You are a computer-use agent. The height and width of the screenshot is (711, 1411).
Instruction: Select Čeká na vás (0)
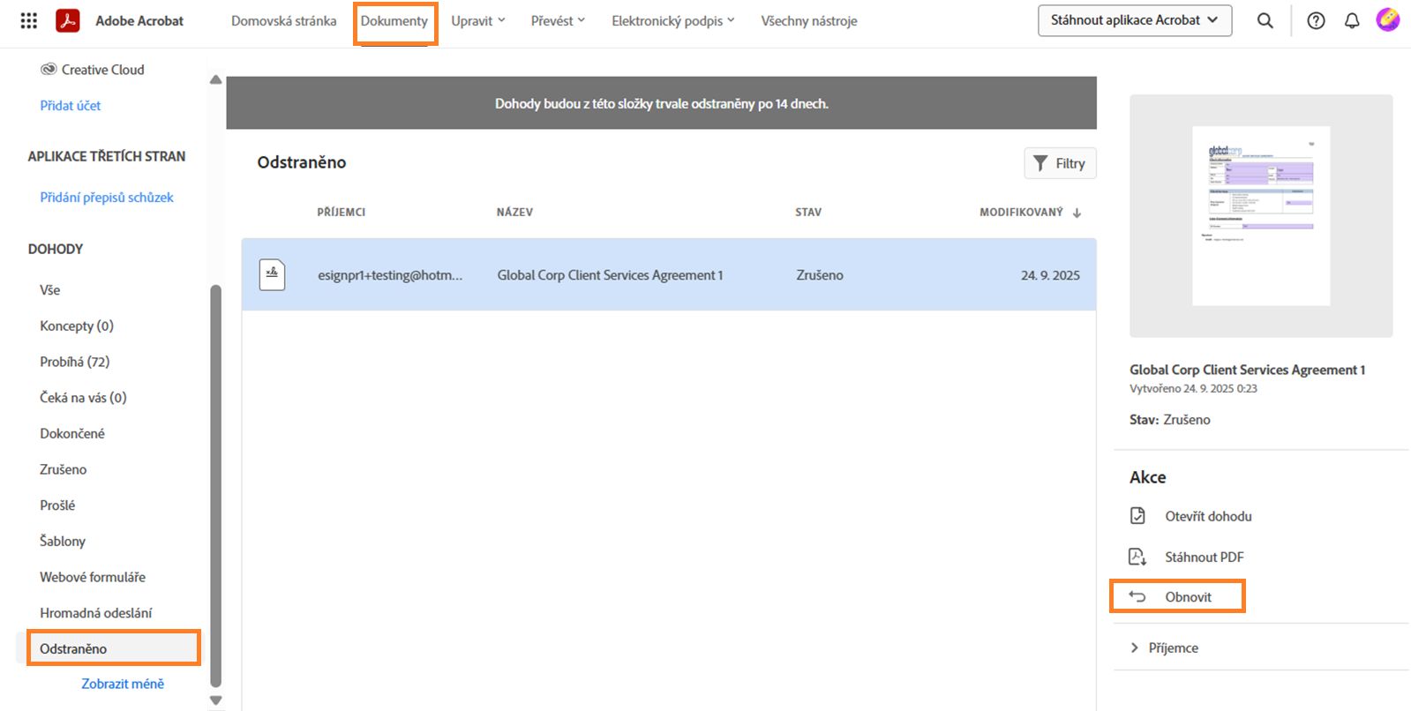point(83,398)
